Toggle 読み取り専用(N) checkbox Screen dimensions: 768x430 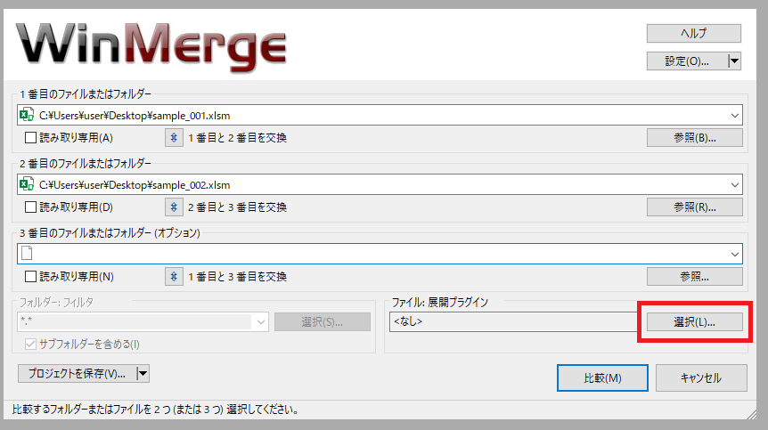pyautogui.click(x=30, y=277)
